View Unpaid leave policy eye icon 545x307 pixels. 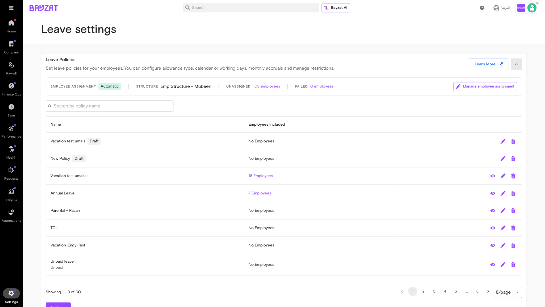(x=493, y=265)
